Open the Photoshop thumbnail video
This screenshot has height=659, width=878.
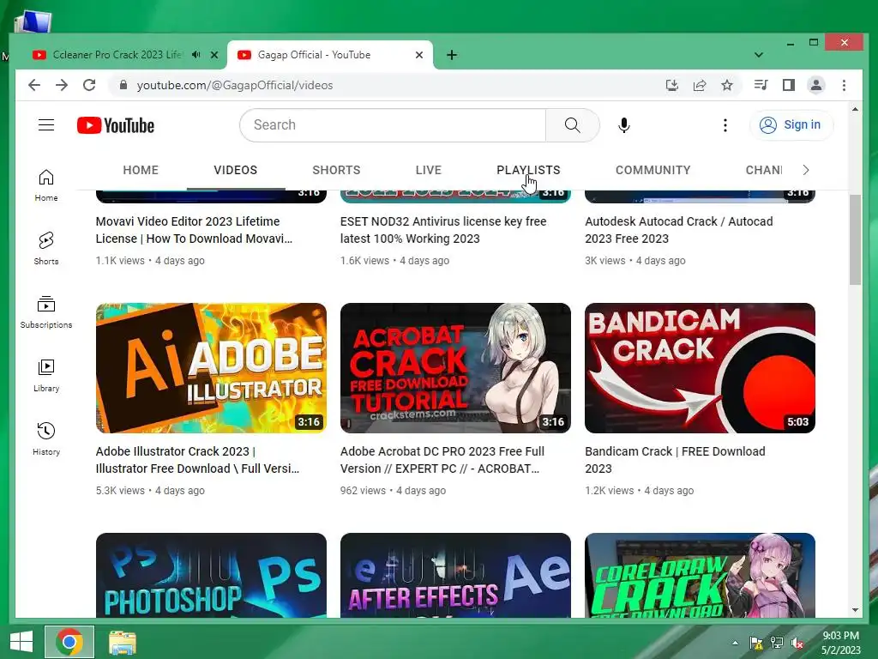211,576
